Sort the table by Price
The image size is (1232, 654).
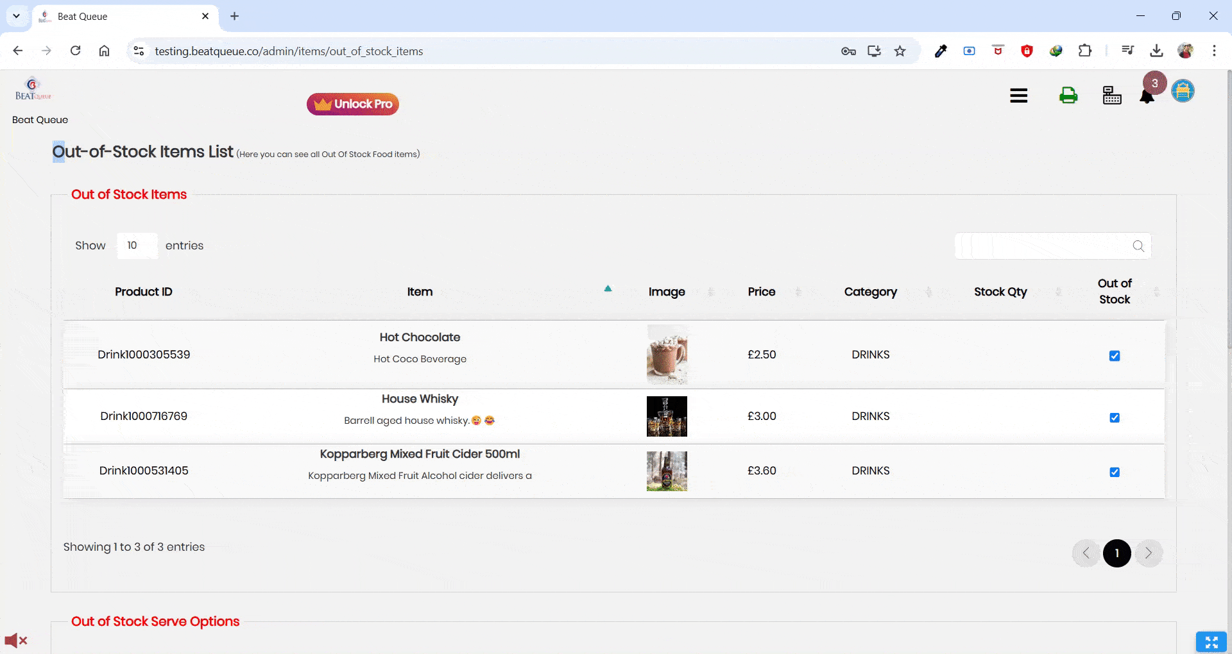761,292
